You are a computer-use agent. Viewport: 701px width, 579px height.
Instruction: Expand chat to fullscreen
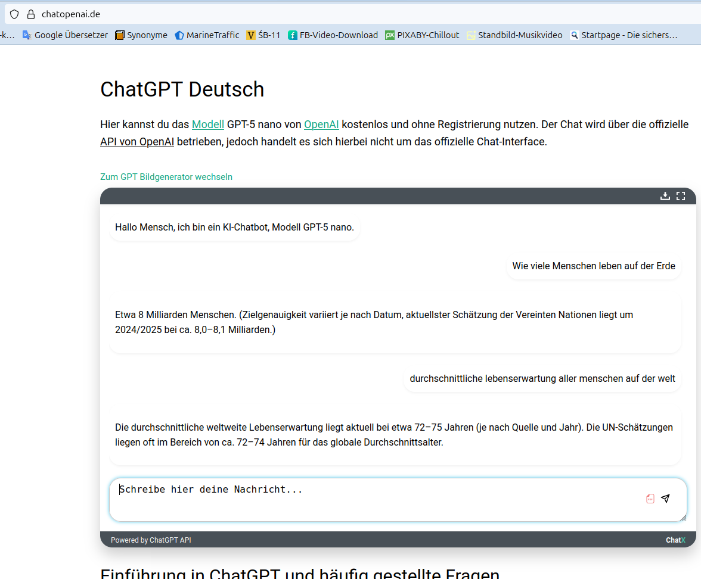coord(681,196)
